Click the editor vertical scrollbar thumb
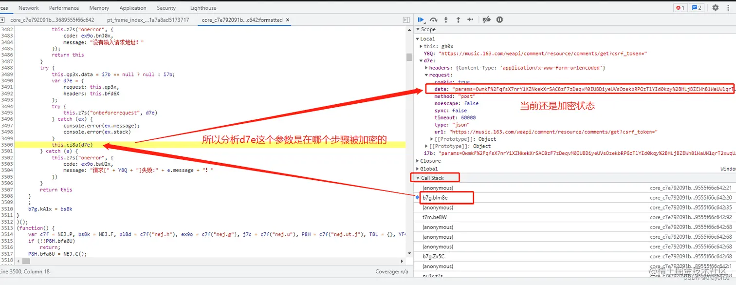Viewport: 736px width, 285px height. tap(410, 57)
